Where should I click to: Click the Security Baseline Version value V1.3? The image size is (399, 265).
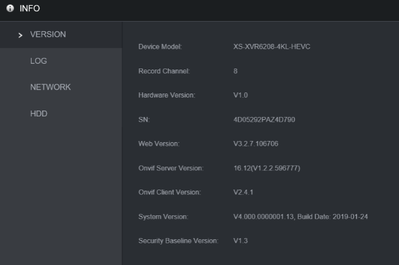click(241, 240)
